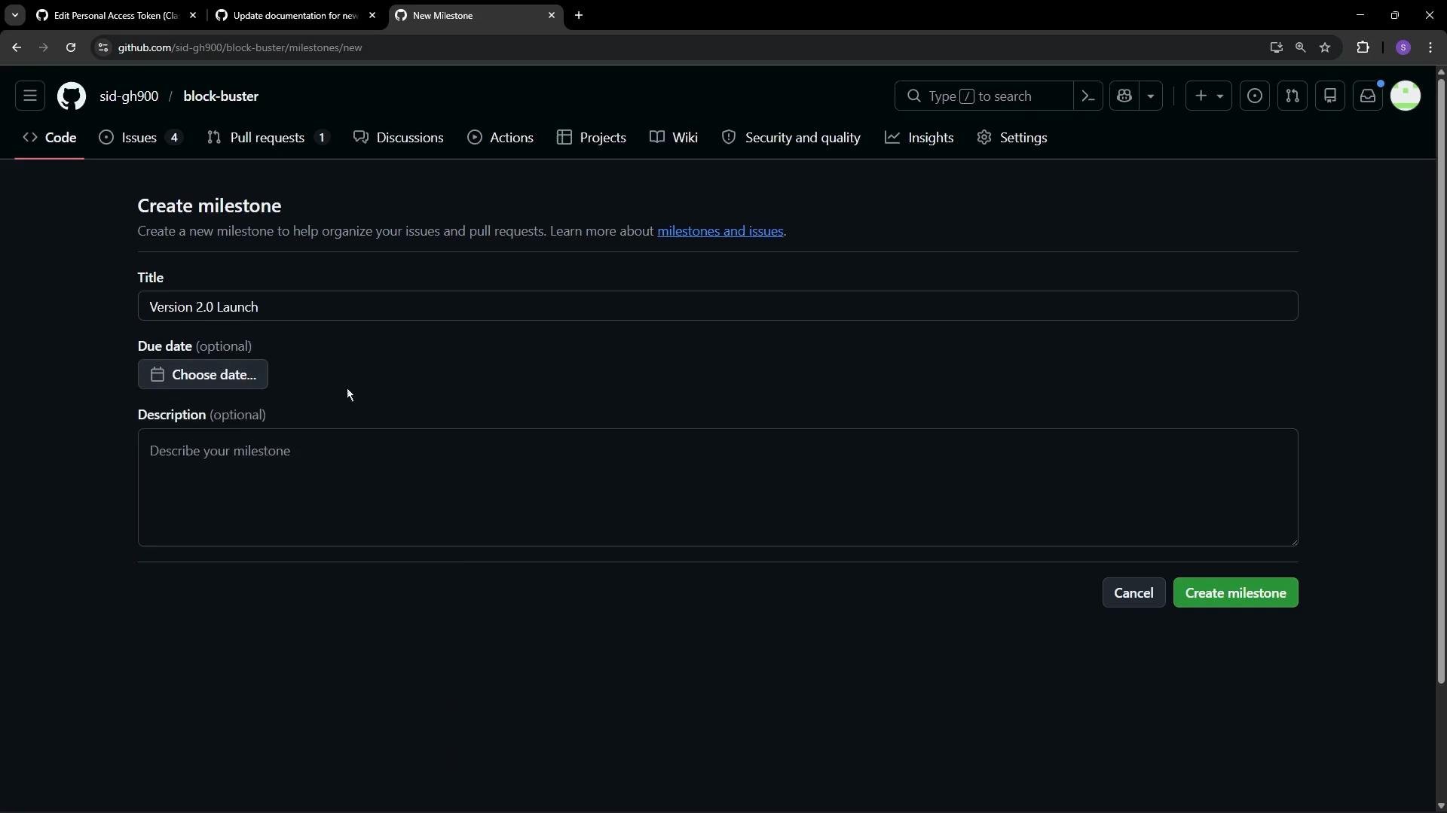The width and height of the screenshot is (1447, 813).
Task: Open the Create new plus dropdown
Action: 1208,96
